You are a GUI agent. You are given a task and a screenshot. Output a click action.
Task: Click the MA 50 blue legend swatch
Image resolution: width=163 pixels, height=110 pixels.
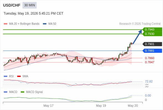click(45, 24)
